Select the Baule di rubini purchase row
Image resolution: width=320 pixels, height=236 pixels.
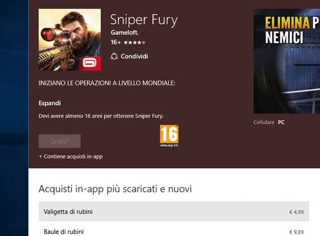(174, 231)
